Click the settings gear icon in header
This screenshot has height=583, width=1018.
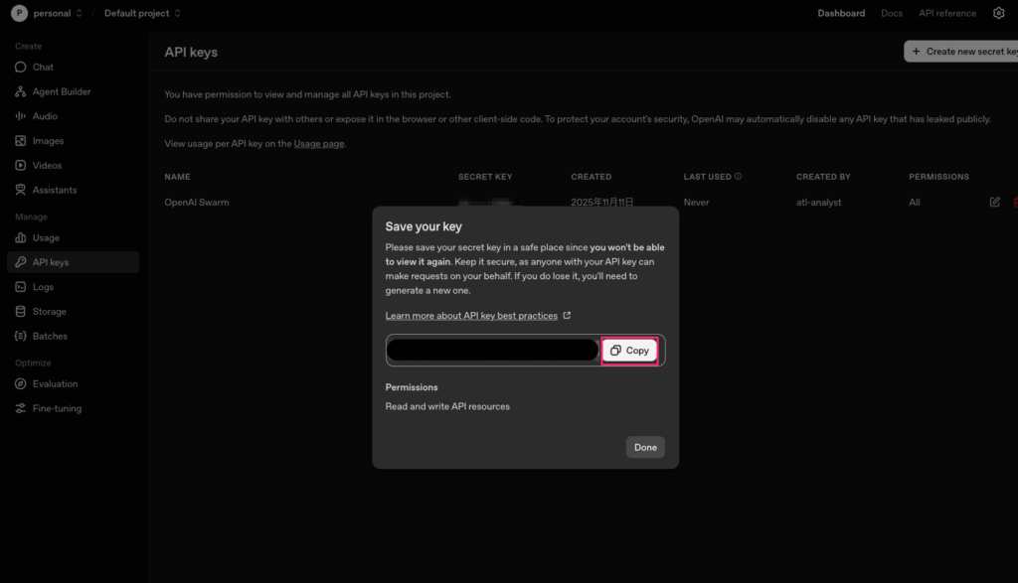[x=998, y=13]
